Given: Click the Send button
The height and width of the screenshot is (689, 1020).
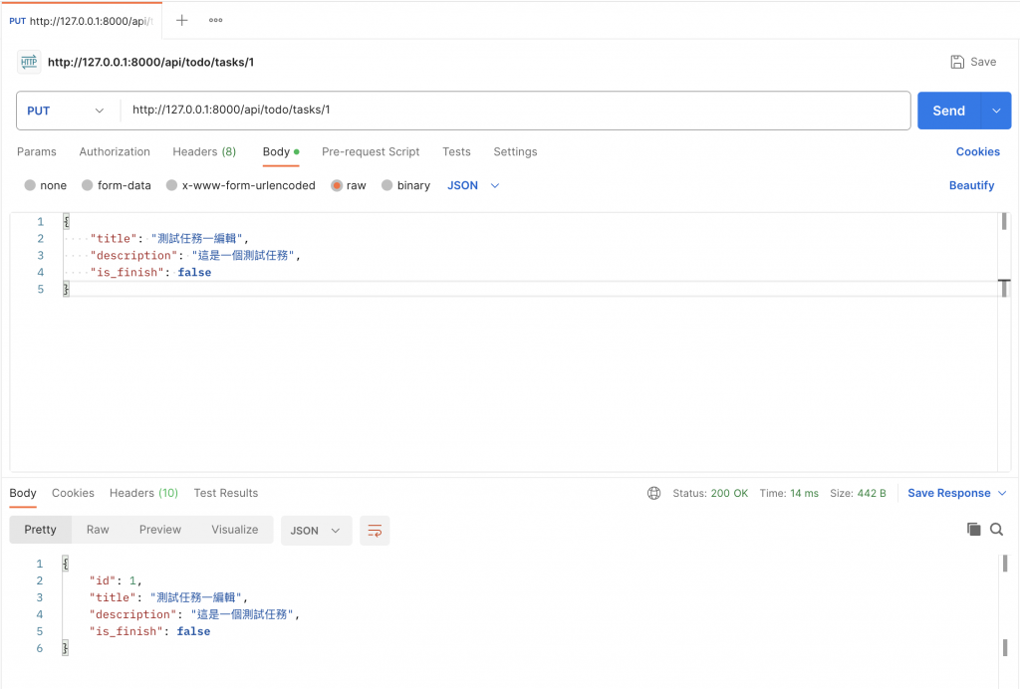Looking at the screenshot, I should point(949,111).
